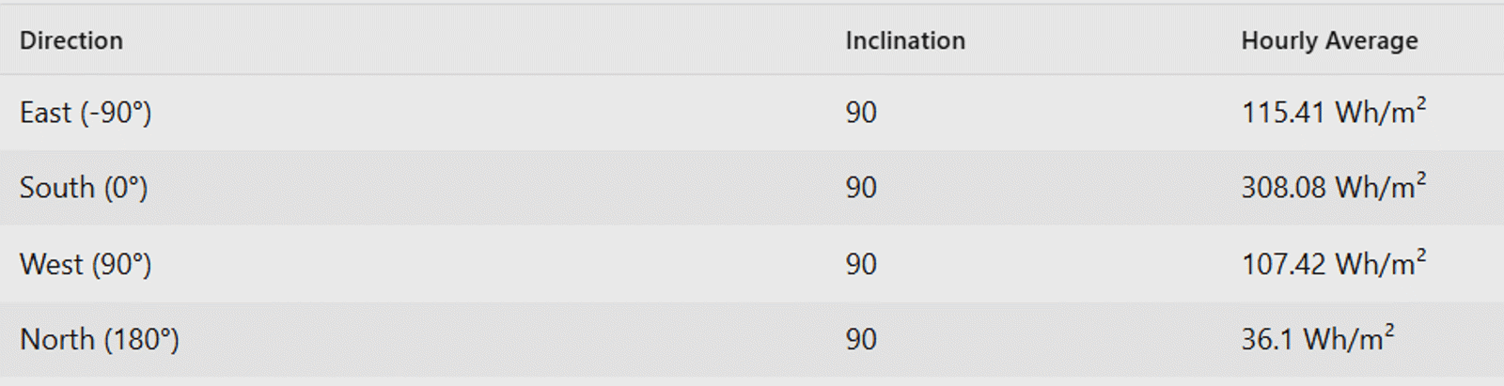
Task: Click the inclination value in the North row
Action: point(860,339)
